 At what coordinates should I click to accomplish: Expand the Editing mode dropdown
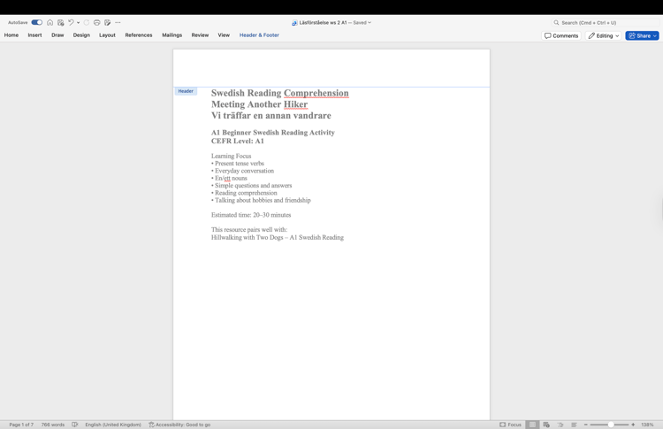tap(604, 35)
